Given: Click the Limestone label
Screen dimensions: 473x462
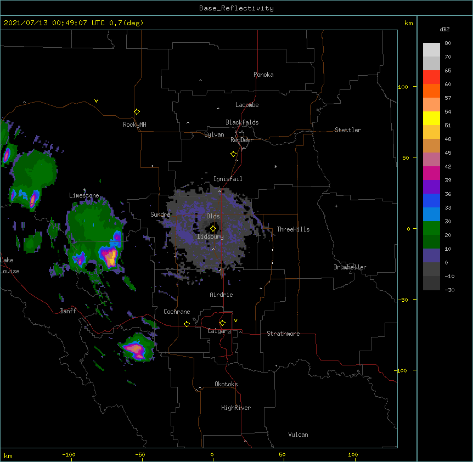Looking at the screenshot, I should [x=84, y=195].
